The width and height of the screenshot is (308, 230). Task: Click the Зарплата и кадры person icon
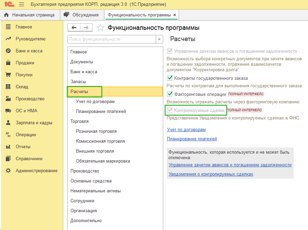click(8, 123)
